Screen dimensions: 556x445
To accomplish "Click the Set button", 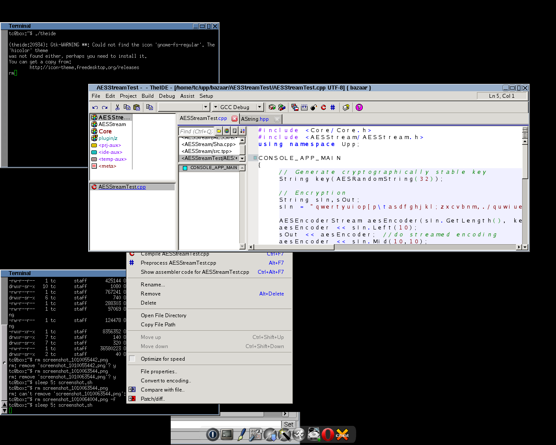I will [288, 424].
